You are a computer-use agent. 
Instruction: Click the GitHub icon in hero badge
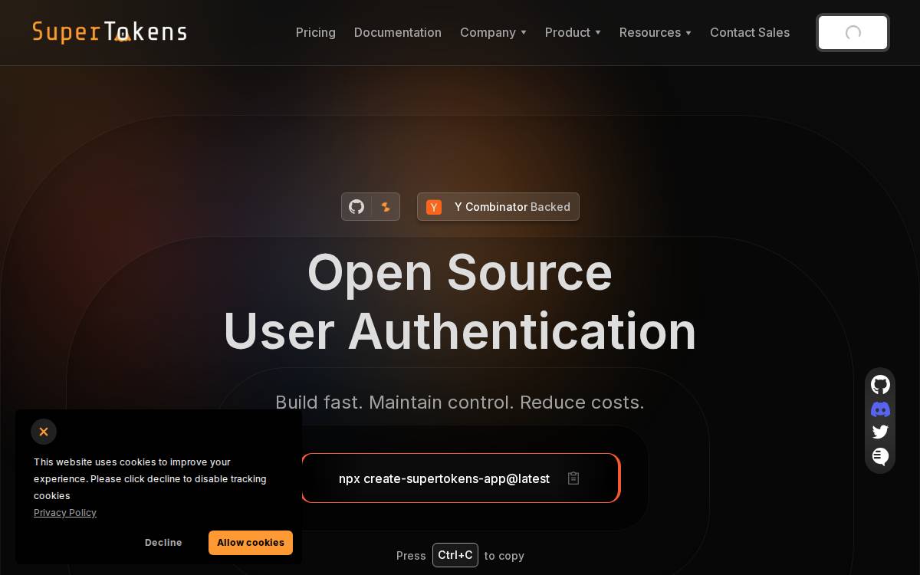click(356, 207)
